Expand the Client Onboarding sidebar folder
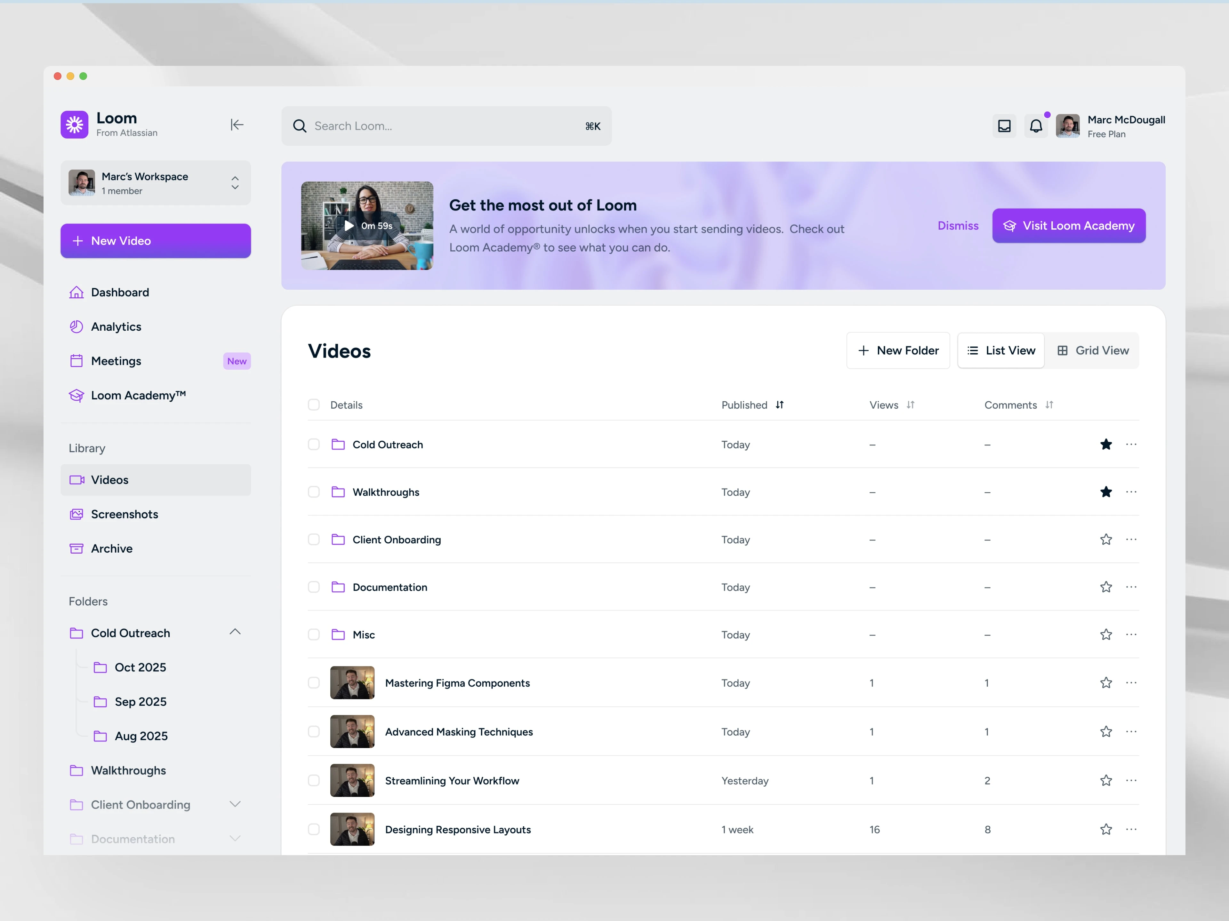The width and height of the screenshot is (1229, 921). (x=235, y=804)
